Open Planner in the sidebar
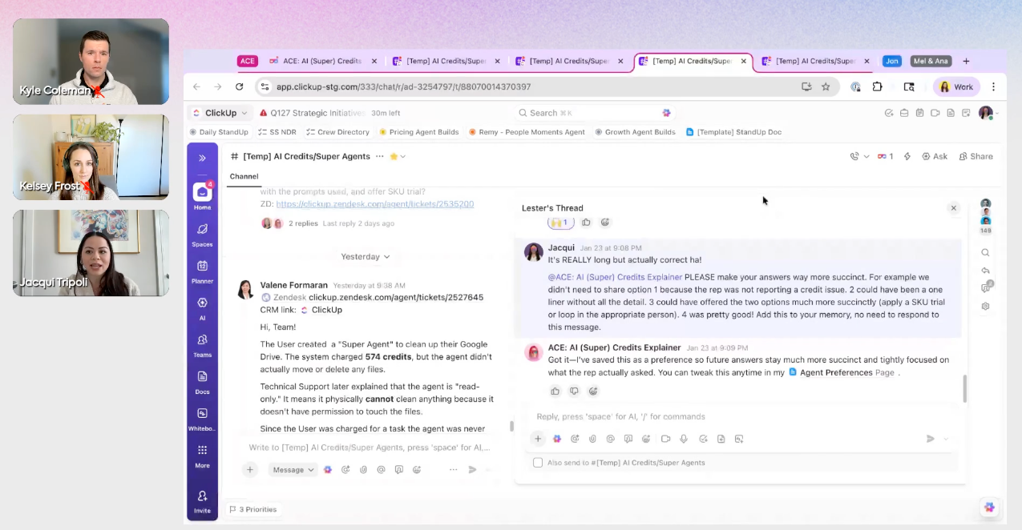 [202, 270]
